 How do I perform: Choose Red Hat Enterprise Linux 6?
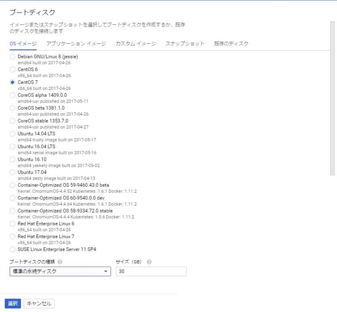tap(13, 224)
